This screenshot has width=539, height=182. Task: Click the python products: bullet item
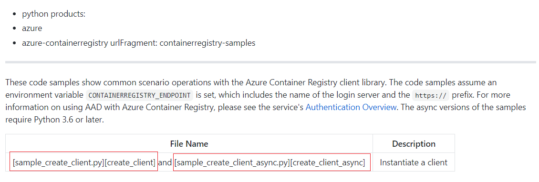pyautogui.click(x=53, y=14)
